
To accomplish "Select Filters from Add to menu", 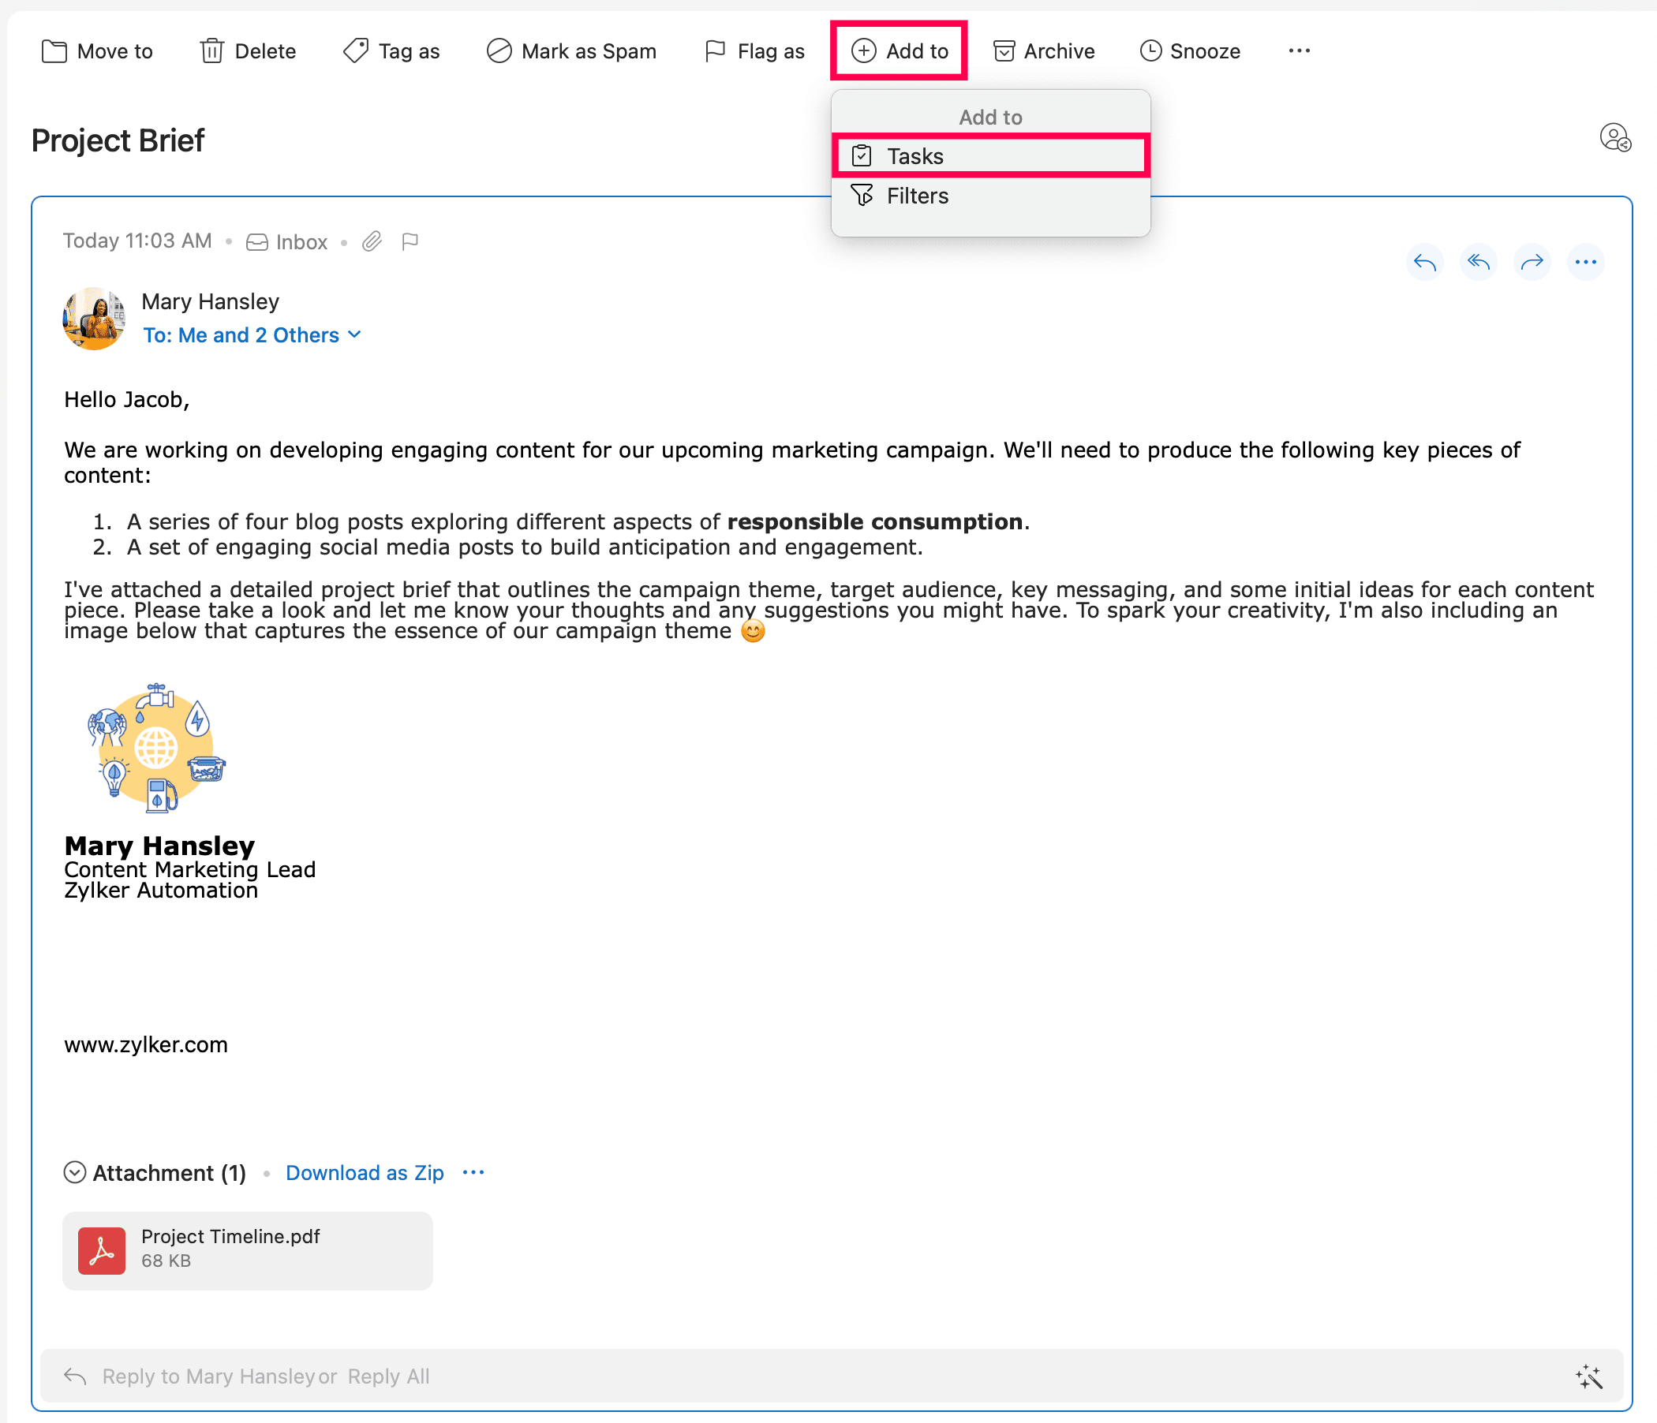I will 916,196.
